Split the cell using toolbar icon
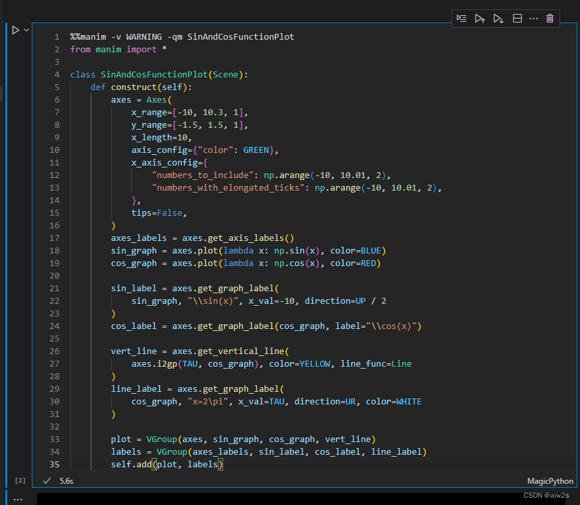Screen dimensions: 580x505 [x=517, y=19]
